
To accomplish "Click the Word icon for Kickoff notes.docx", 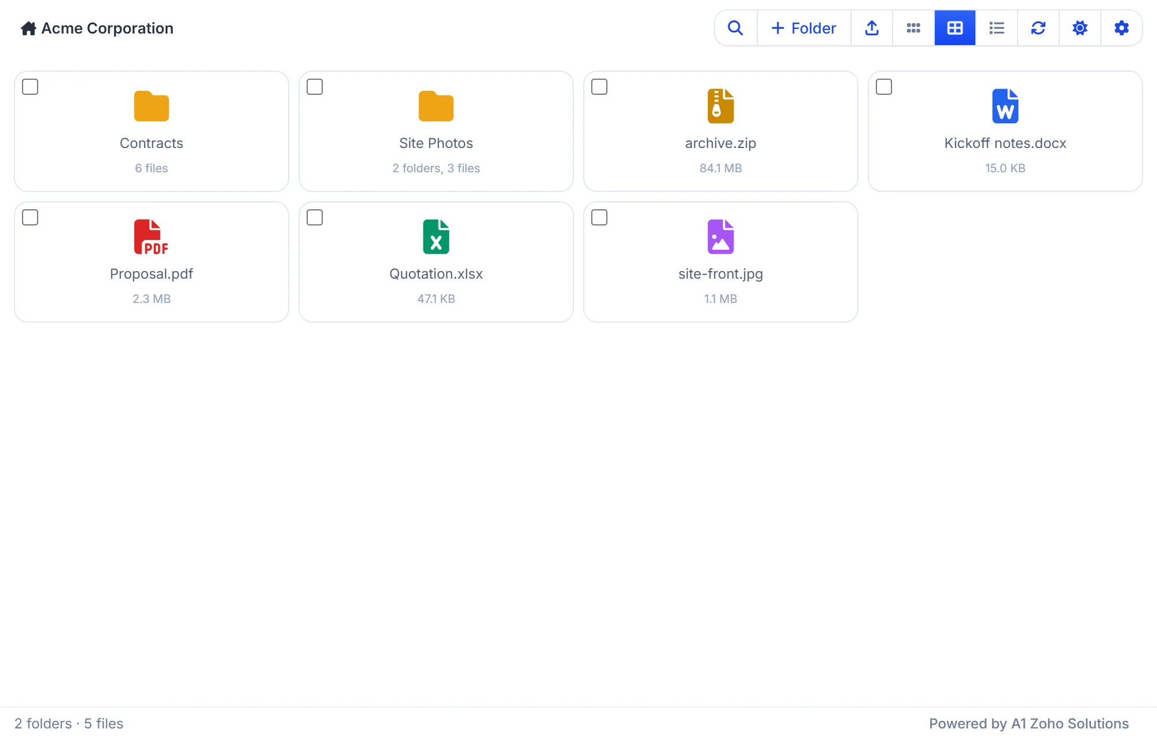I will [1005, 106].
